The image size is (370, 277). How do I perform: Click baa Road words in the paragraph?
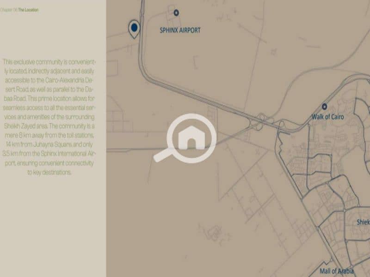click(15, 98)
